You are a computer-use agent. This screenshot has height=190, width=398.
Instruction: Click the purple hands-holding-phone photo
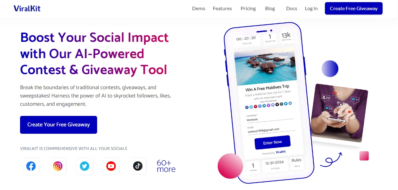pyautogui.click(x=339, y=113)
